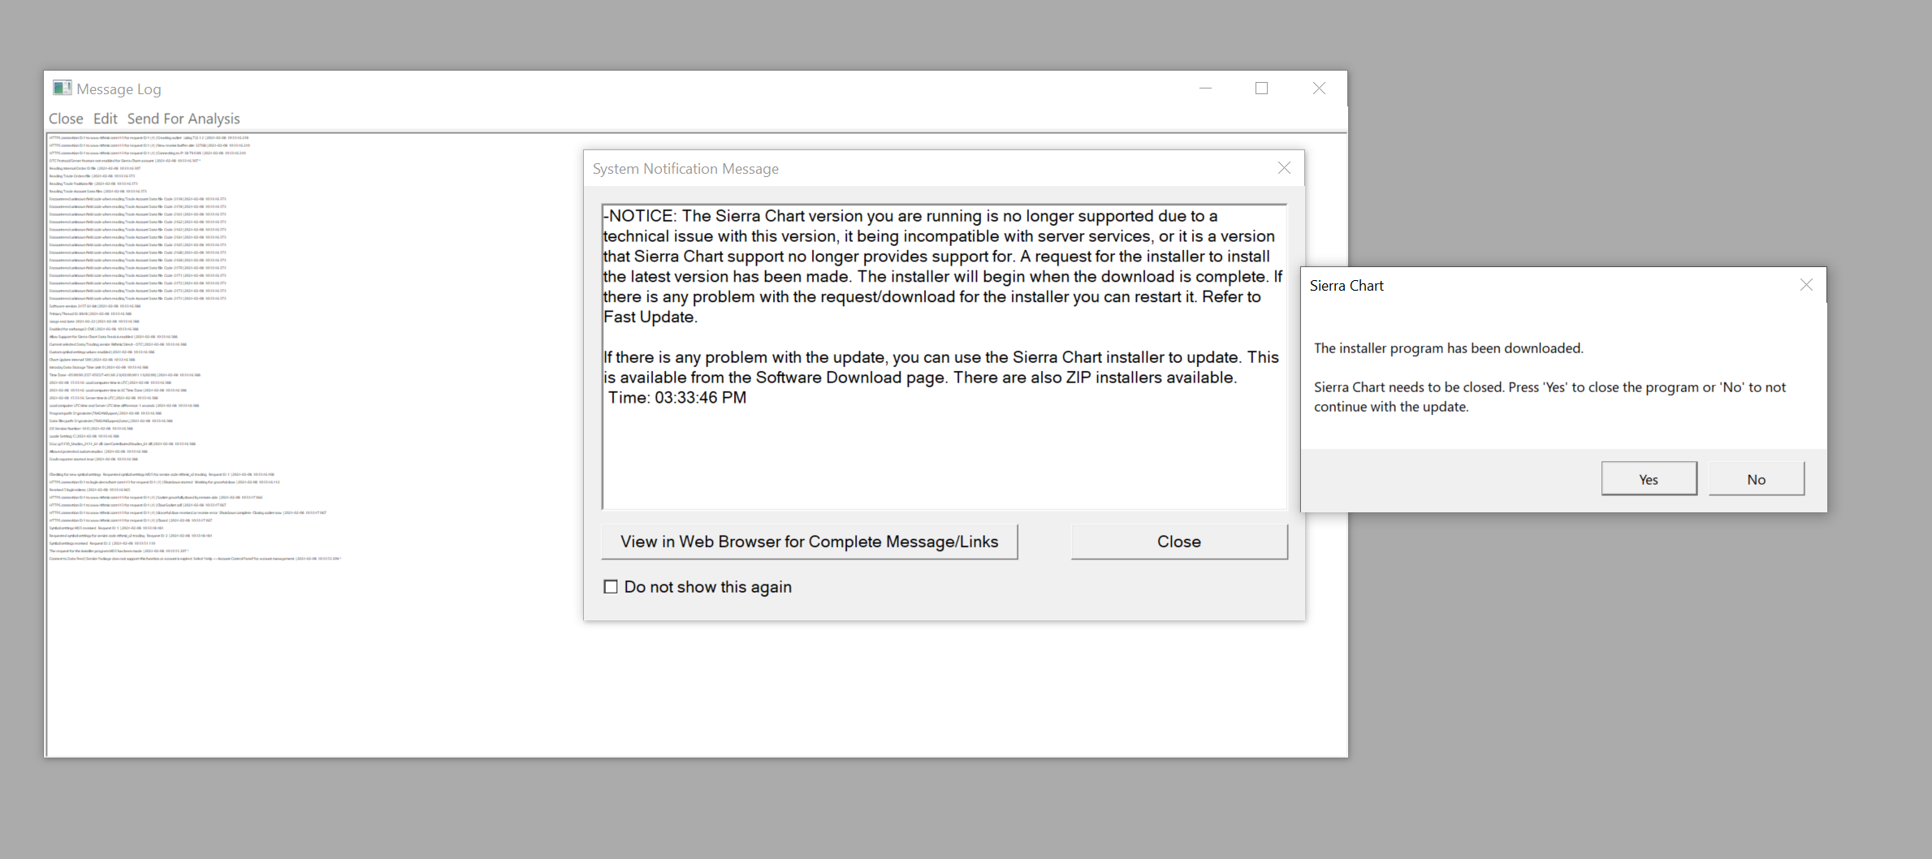This screenshot has height=859, width=1932.
Task: Click the Message Log window app icon
Action: point(62,88)
